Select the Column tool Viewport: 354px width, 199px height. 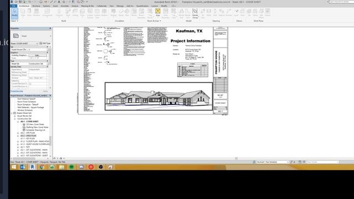pos(59,13)
